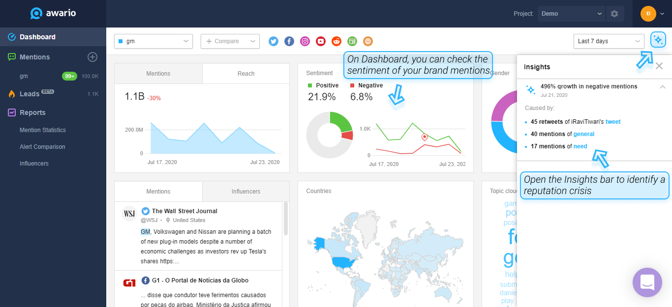
Task: Click the Facebook icon on G1 mention
Action: tap(146, 280)
